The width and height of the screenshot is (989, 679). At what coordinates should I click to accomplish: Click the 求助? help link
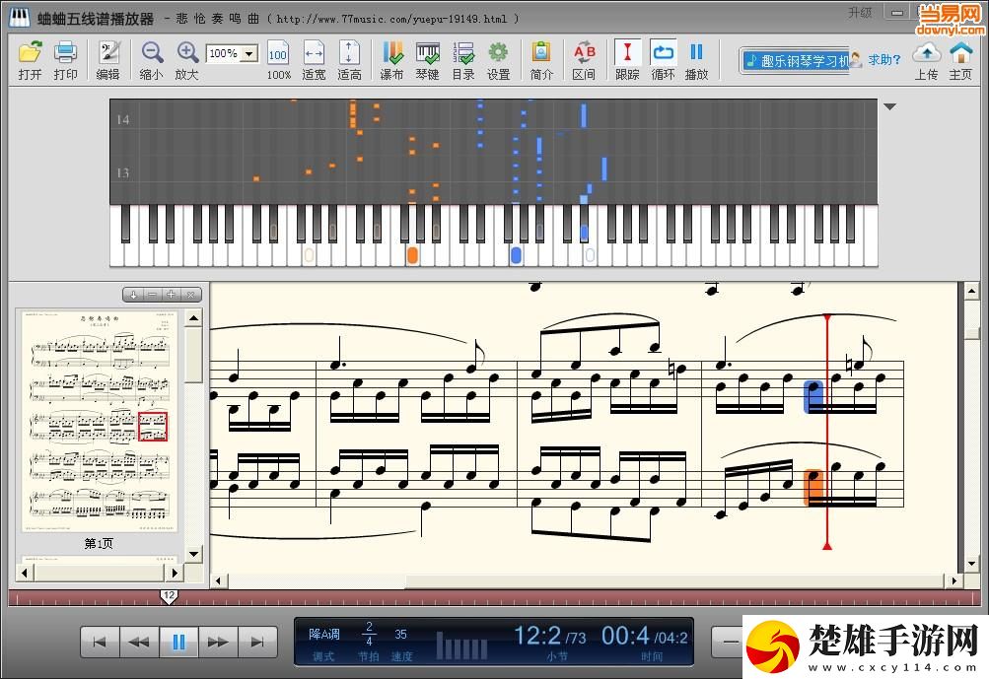click(x=884, y=60)
